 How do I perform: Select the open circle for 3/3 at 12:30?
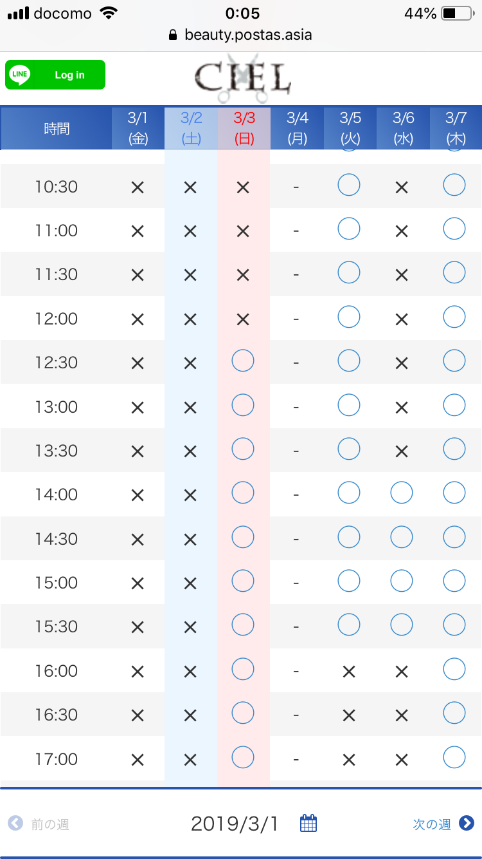click(x=243, y=361)
